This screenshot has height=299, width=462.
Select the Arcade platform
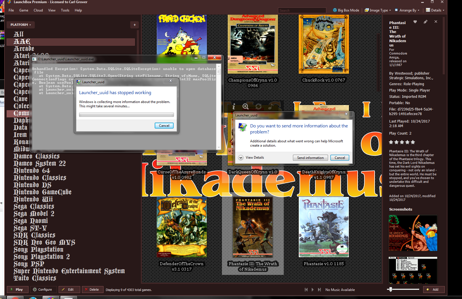click(24, 49)
